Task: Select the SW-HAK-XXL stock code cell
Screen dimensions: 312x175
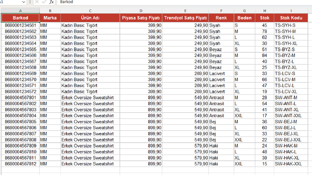Action: pyautogui.click(x=291, y=164)
